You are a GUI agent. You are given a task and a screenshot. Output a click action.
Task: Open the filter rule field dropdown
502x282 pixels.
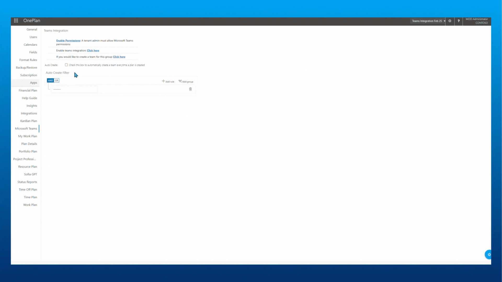pos(74,89)
